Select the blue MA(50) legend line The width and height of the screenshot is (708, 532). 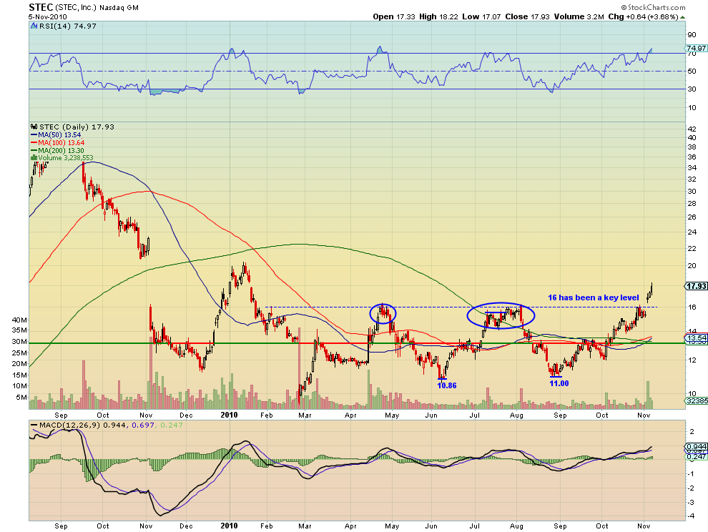pyautogui.click(x=34, y=134)
